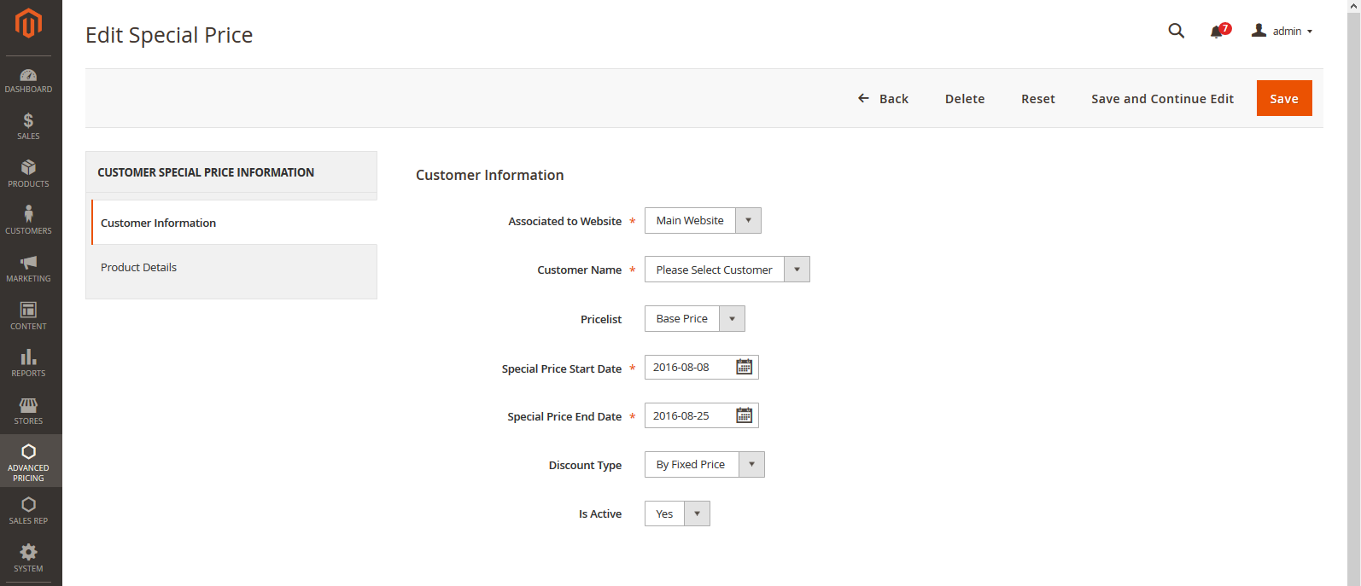1361x586 pixels.
Task: Expand the Associated to Website dropdown
Action: (748, 221)
